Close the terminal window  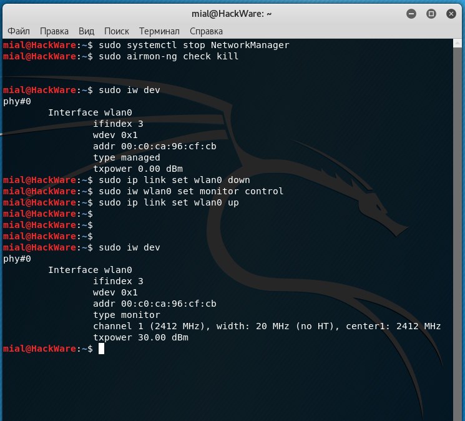pos(451,14)
